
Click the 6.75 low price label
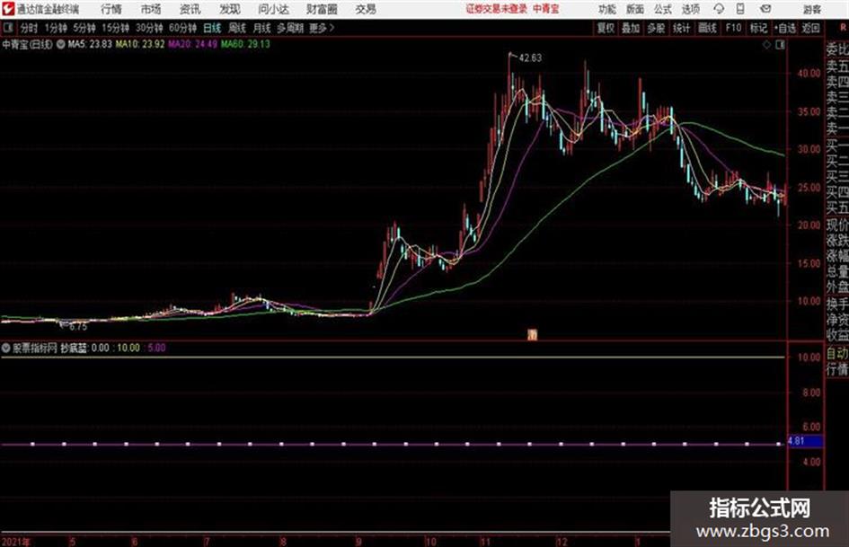(78, 327)
